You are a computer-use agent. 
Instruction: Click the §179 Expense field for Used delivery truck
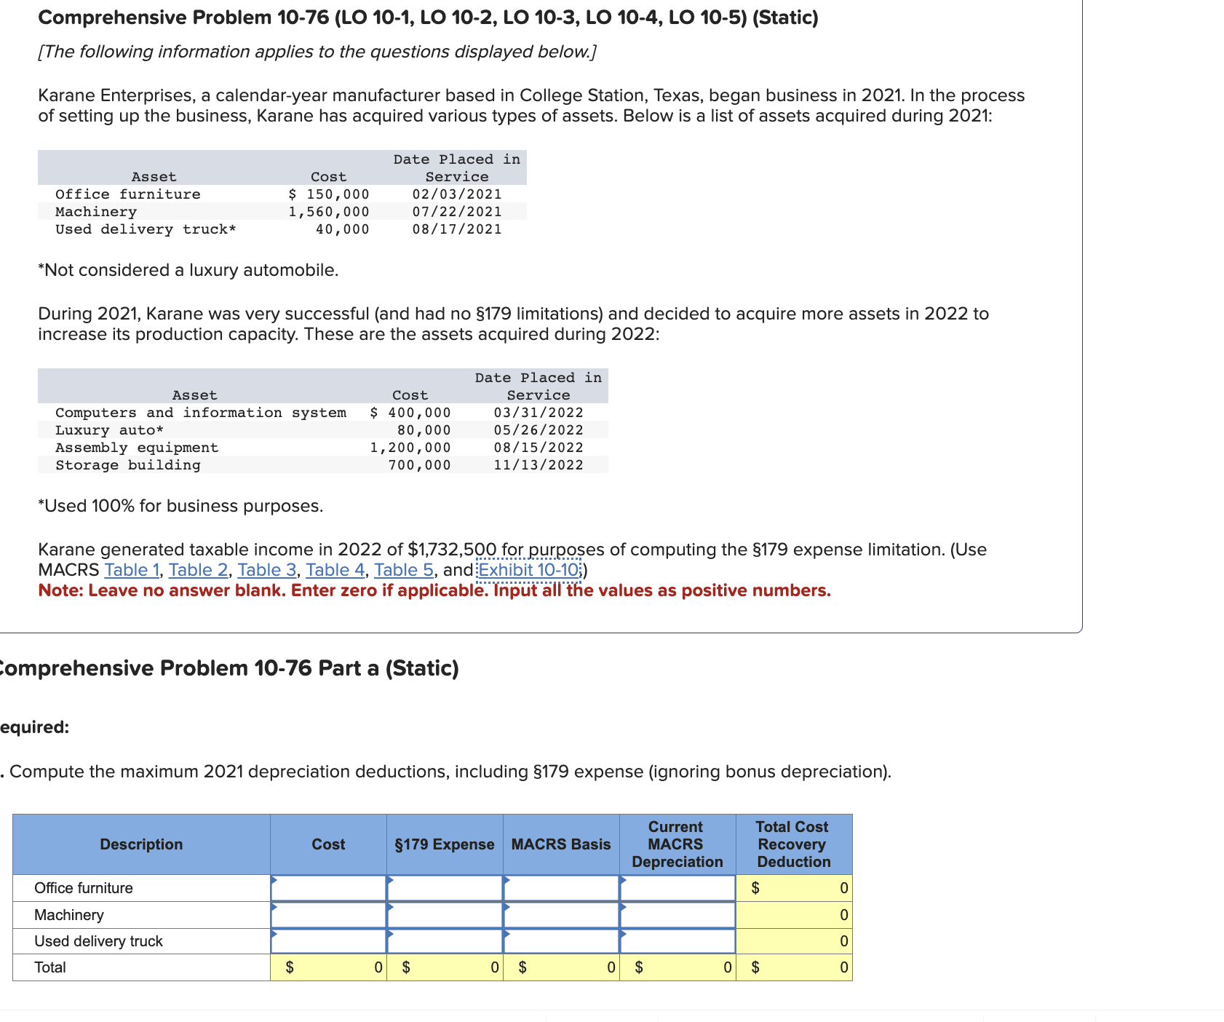tap(444, 940)
